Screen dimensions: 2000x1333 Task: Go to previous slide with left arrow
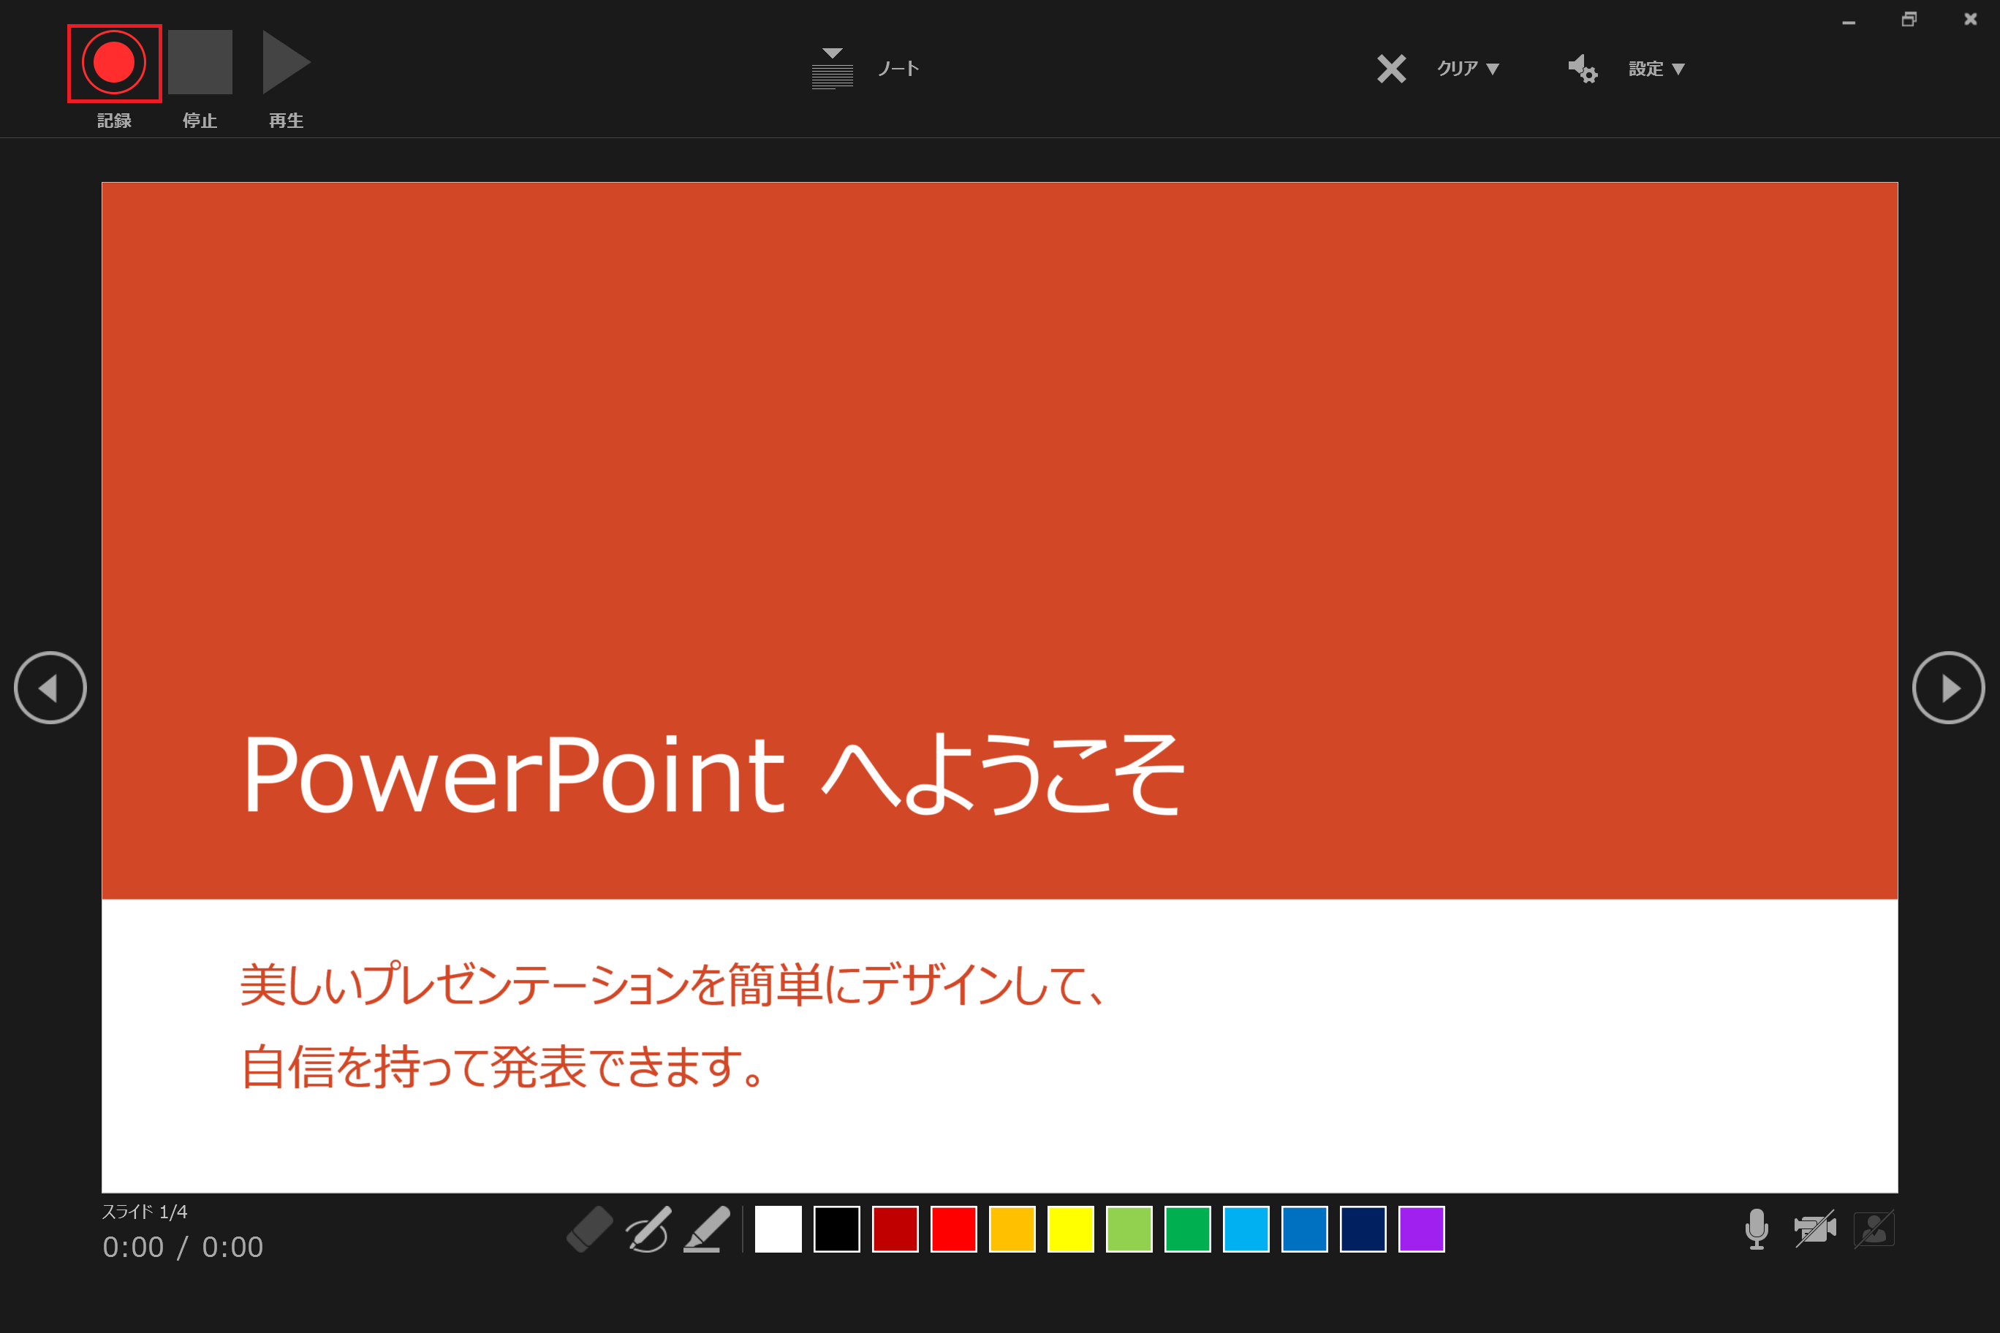click(50, 688)
